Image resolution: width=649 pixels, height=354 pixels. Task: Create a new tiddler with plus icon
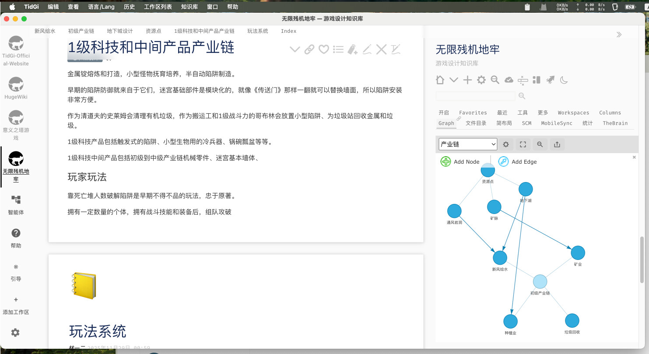pos(467,80)
